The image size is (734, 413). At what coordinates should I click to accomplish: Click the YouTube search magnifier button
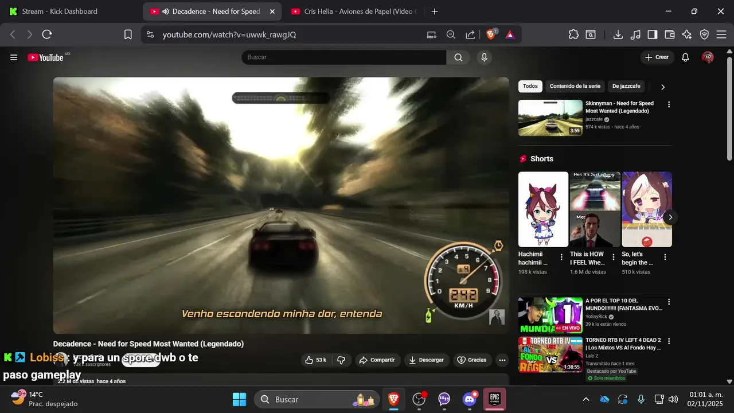pos(458,57)
